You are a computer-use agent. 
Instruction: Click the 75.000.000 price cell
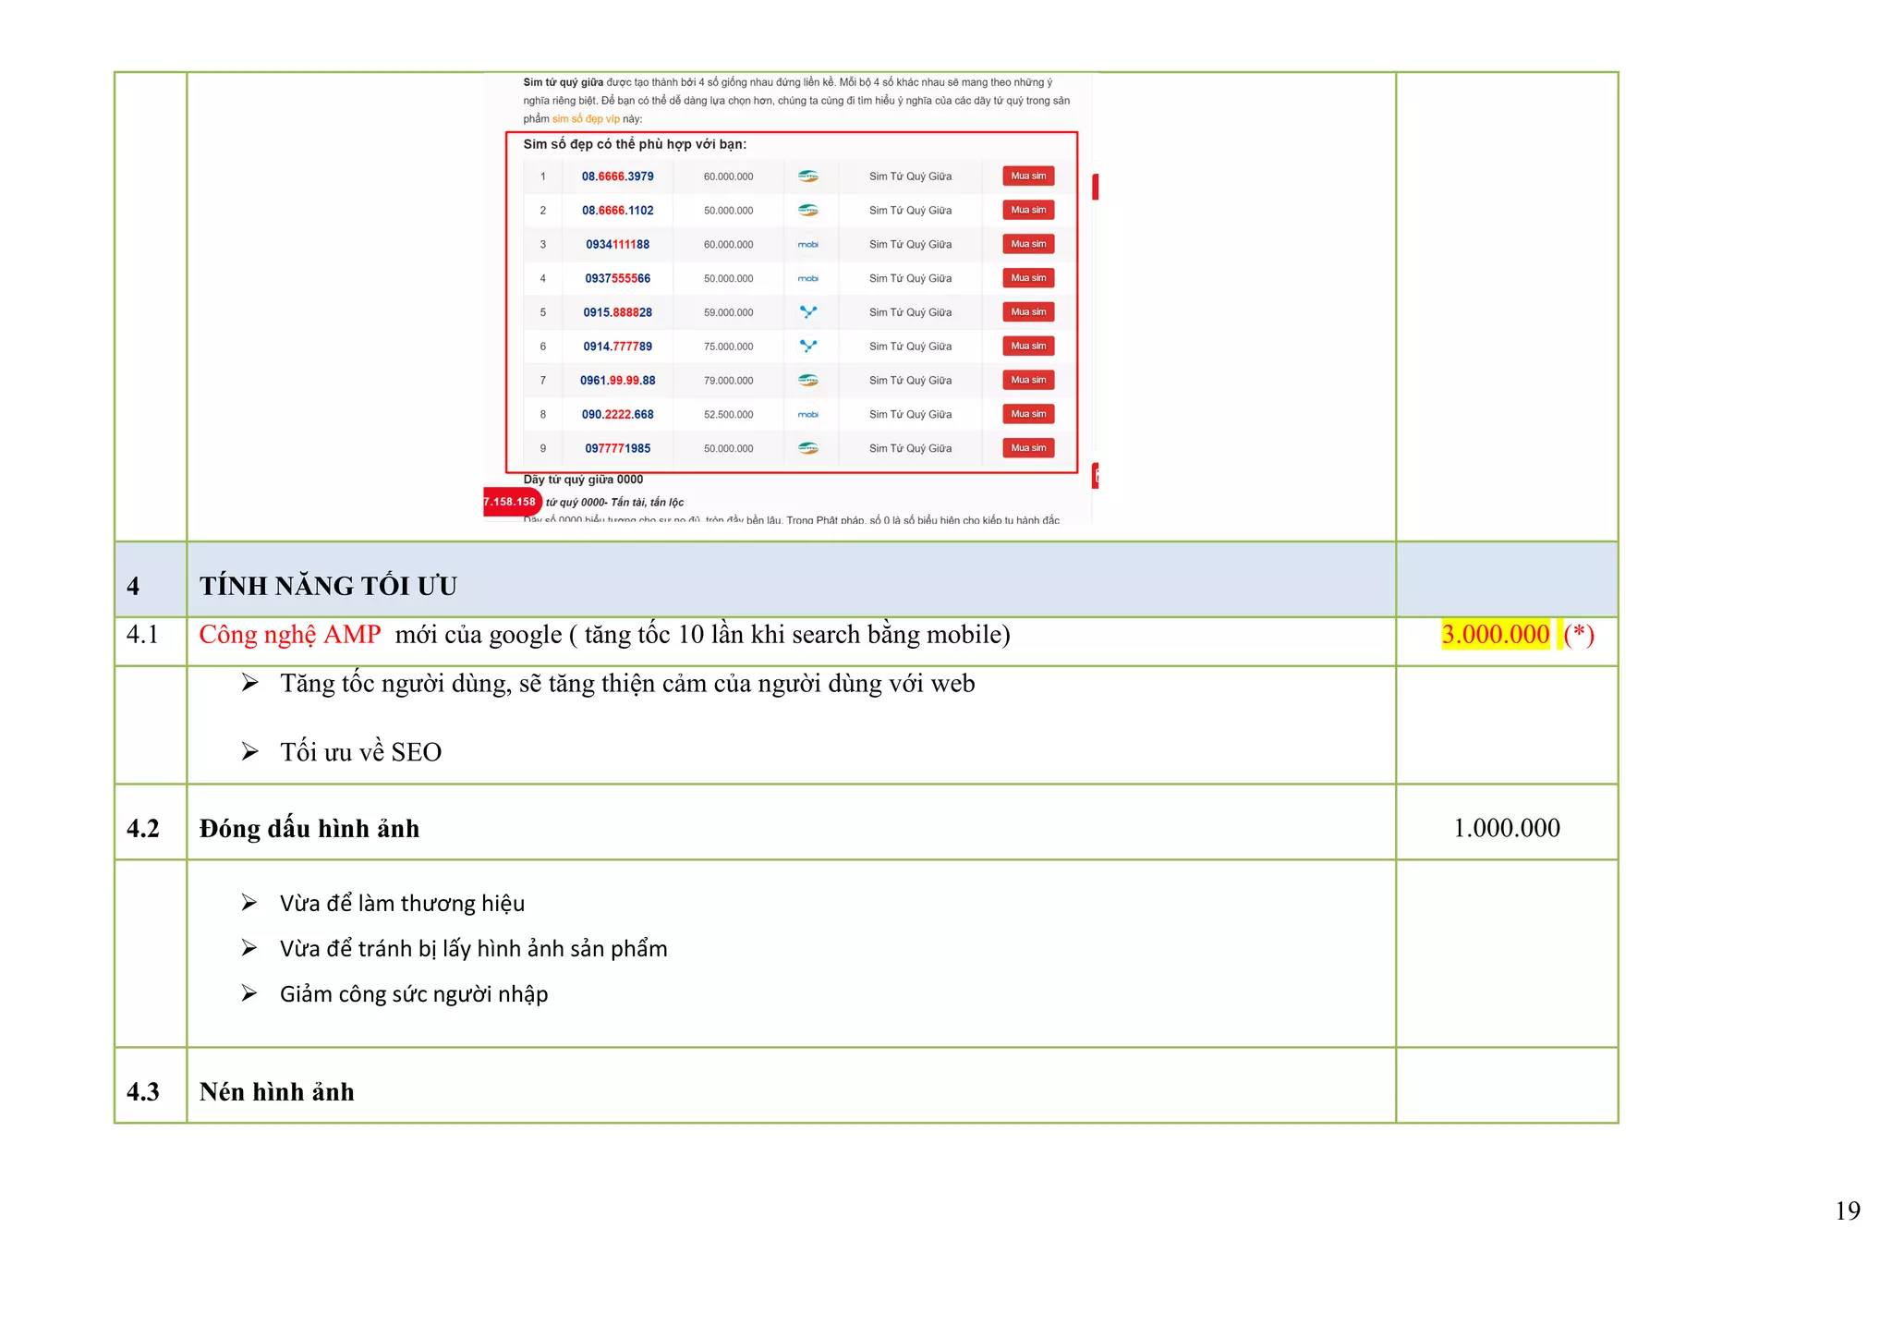pos(729,347)
